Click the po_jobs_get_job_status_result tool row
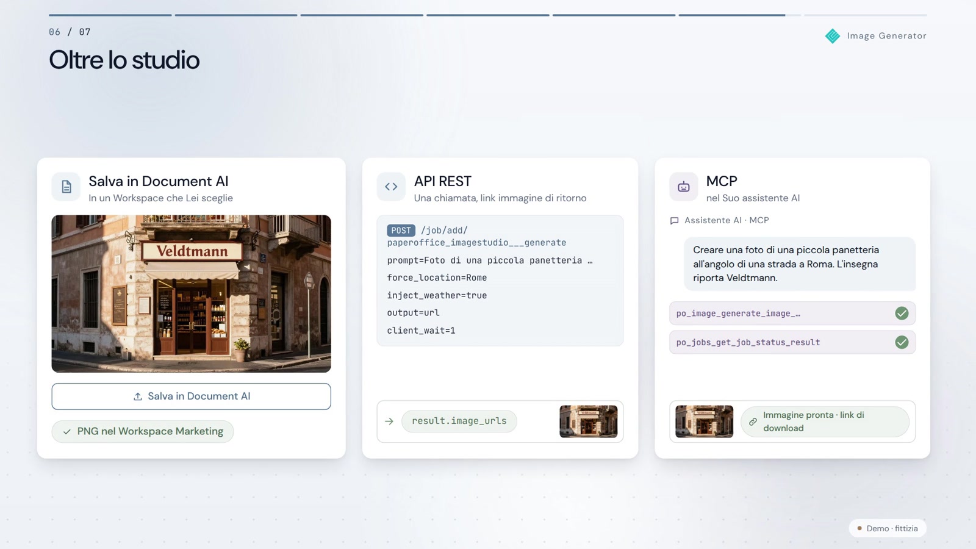 tap(792, 342)
